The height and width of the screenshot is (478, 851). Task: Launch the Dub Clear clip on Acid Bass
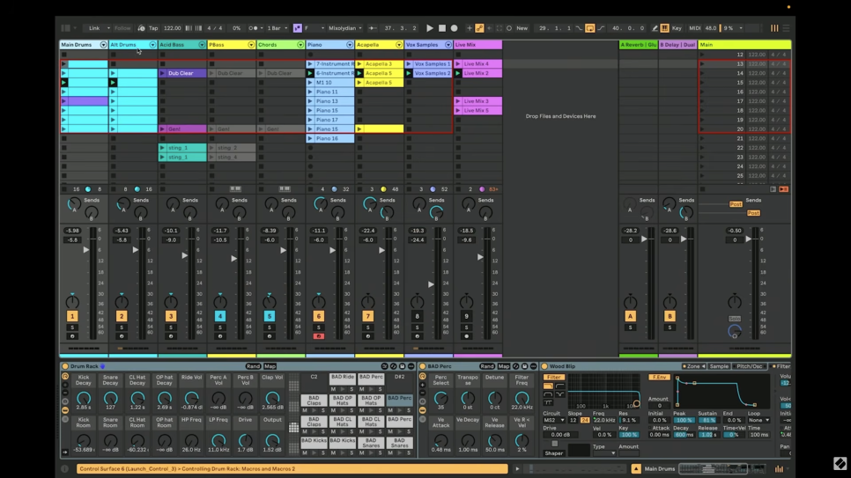(x=162, y=73)
